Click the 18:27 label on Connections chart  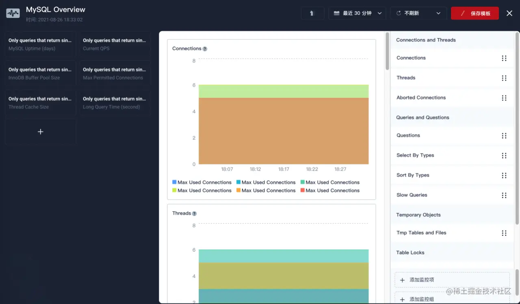(340, 169)
